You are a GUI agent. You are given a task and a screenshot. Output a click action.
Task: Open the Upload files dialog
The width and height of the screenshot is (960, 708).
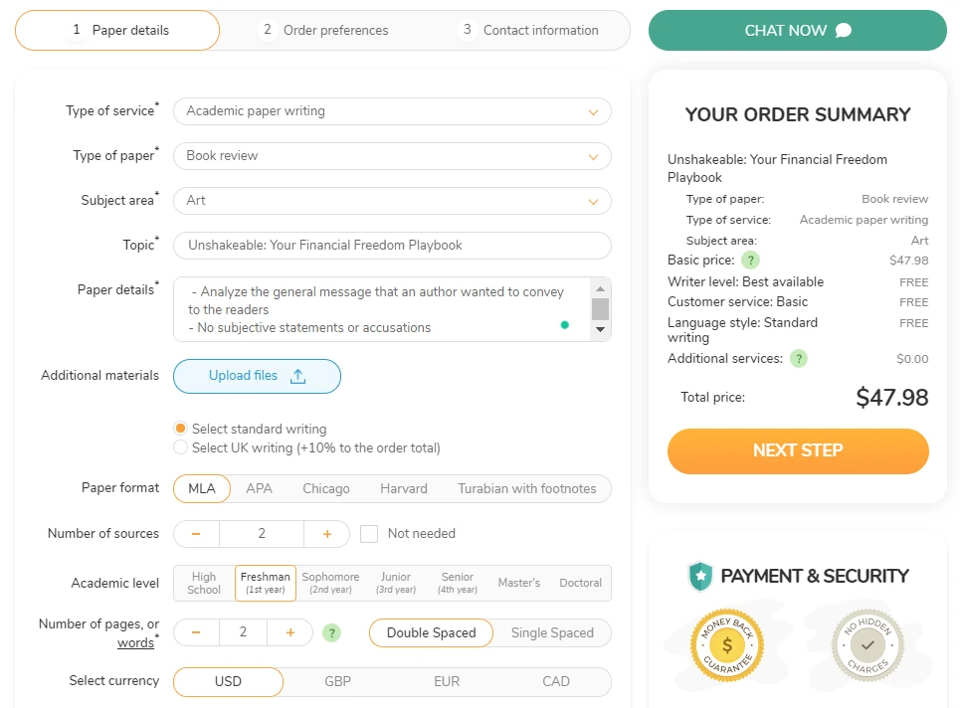257,377
